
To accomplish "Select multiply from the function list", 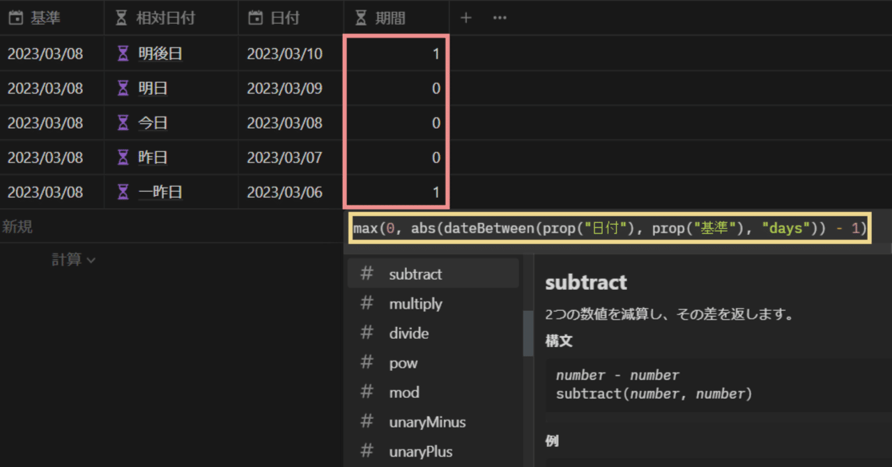I will tap(416, 303).
